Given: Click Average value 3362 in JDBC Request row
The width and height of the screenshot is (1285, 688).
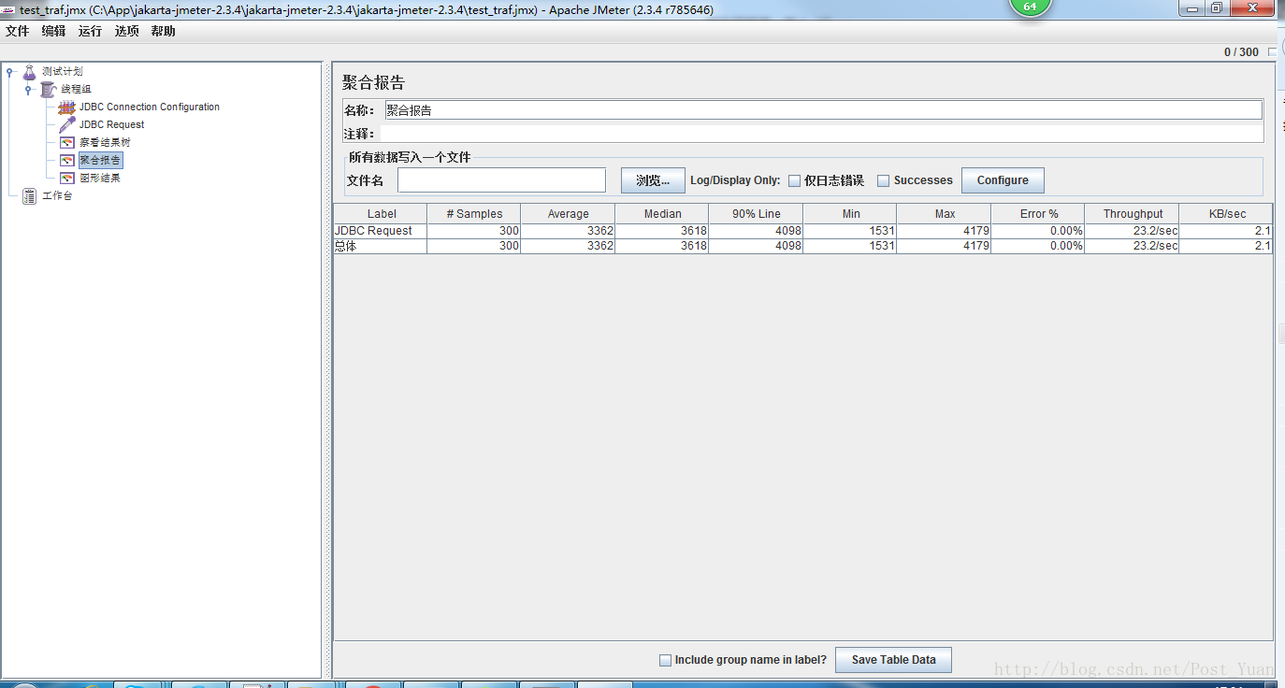Looking at the screenshot, I should [x=568, y=231].
